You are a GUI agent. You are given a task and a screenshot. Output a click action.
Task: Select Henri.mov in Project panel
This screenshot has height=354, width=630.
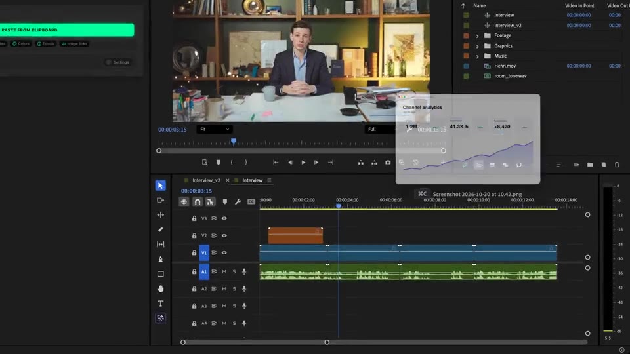[505, 66]
